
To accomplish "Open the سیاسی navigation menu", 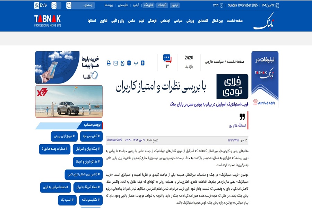I will point(178,21).
